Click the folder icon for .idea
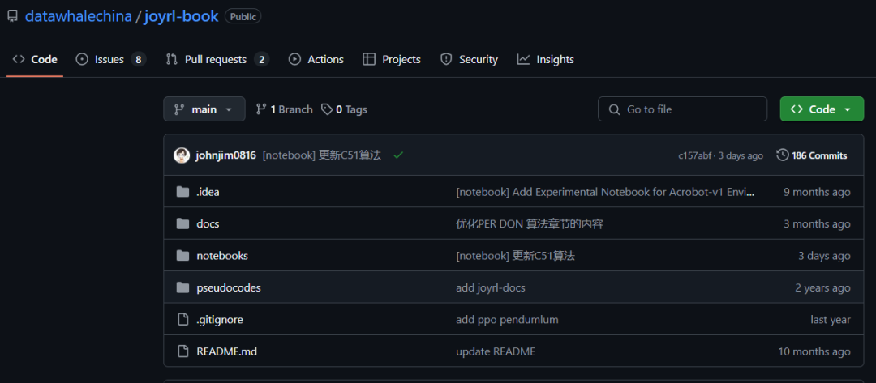The image size is (876, 383). [182, 192]
